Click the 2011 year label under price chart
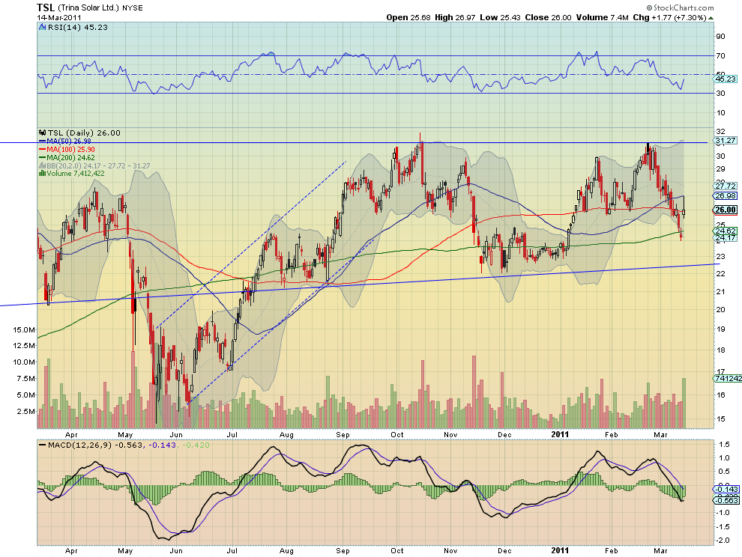 (560, 434)
